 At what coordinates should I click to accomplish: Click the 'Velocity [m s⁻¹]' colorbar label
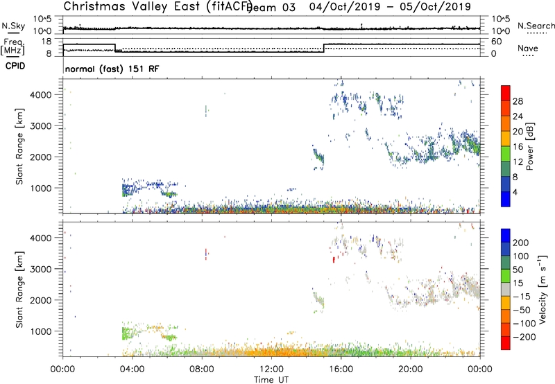pos(543,289)
